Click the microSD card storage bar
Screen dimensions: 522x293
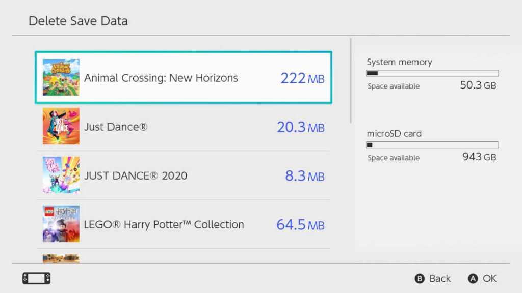[432, 144]
